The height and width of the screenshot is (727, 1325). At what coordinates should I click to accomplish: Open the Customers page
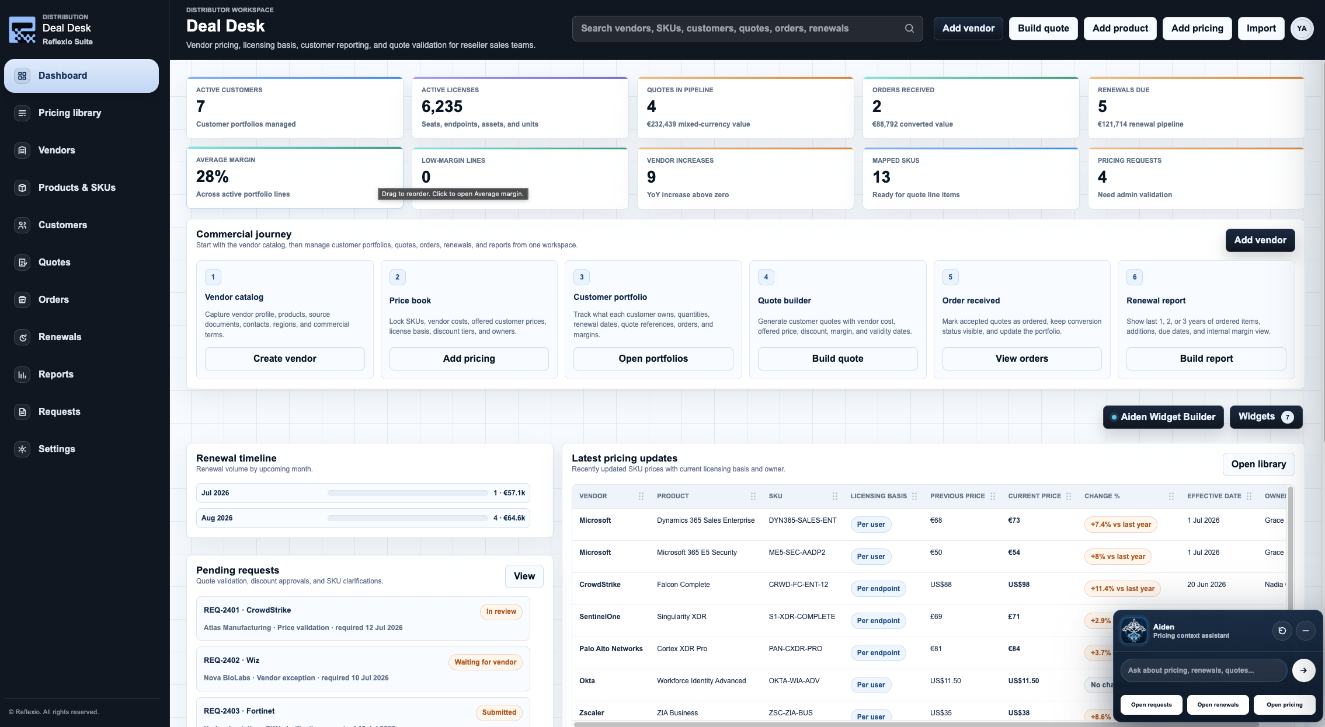tap(81, 225)
